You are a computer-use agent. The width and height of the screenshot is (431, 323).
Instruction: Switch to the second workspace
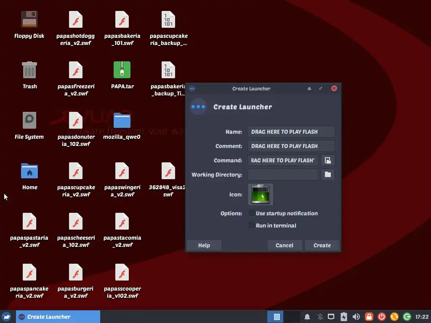click(x=292, y=317)
